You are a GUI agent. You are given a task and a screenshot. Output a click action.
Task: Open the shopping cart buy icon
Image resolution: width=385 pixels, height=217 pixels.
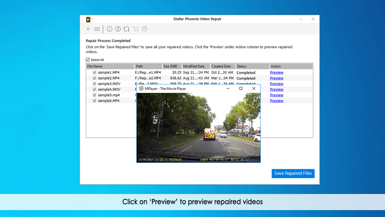pos(136,29)
